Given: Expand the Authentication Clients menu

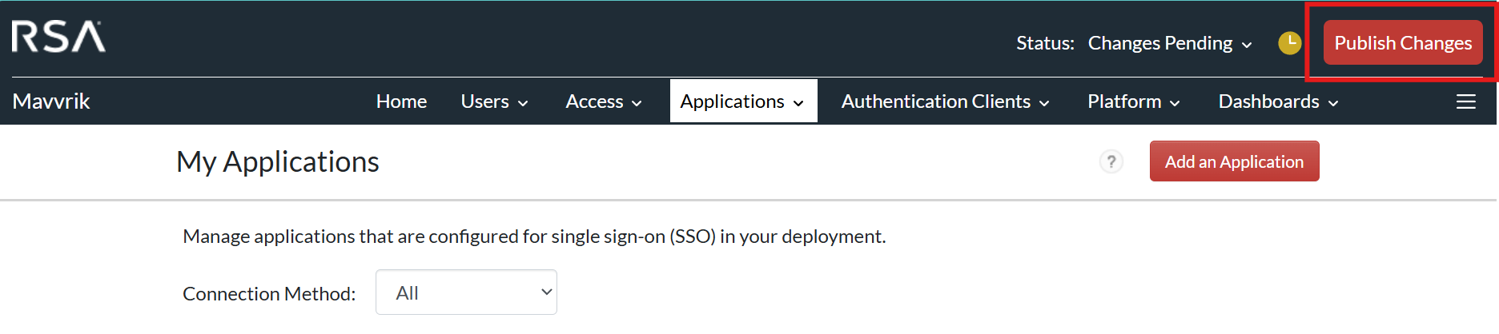Looking at the screenshot, I should click(x=945, y=101).
